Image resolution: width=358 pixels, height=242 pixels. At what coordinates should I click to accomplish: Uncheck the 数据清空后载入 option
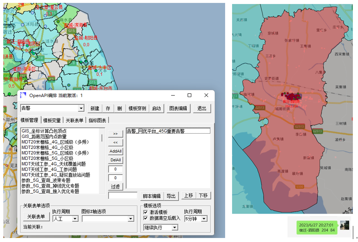(146, 218)
